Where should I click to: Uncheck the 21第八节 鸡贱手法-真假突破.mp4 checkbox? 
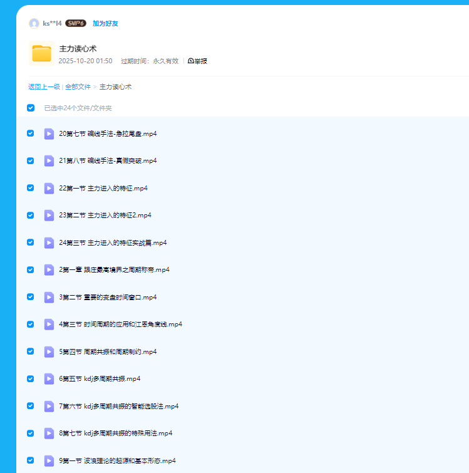click(x=31, y=161)
